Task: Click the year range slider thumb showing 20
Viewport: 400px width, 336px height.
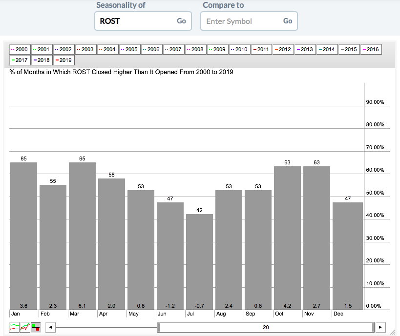Action: (266, 327)
